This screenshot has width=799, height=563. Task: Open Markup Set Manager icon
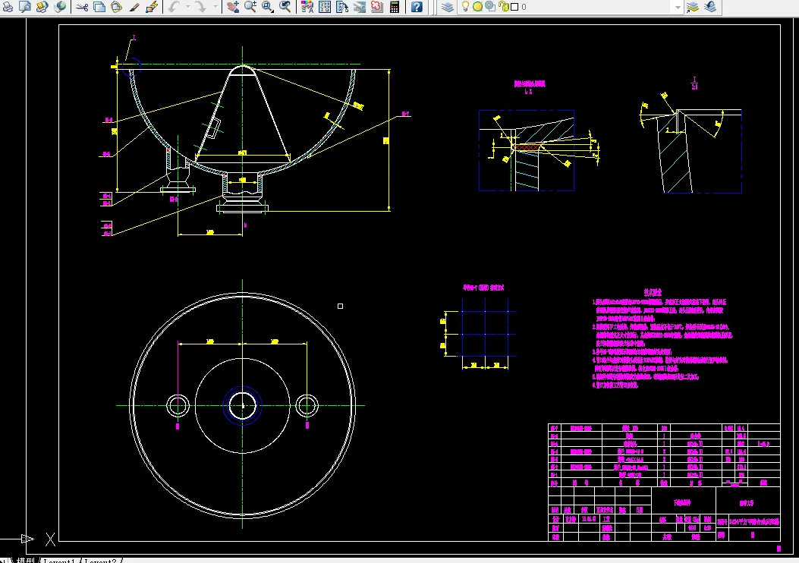pyautogui.click(x=376, y=7)
